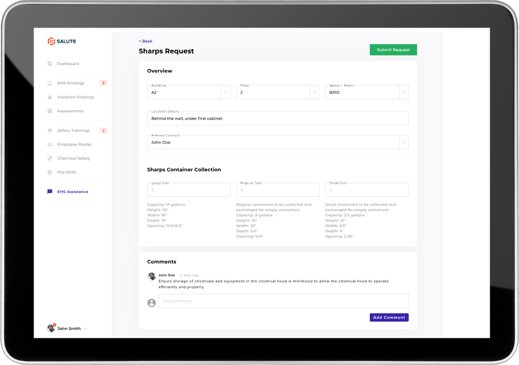Open the Primary Contact dropdown
The width and height of the screenshot is (519, 365).
[404, 143]
